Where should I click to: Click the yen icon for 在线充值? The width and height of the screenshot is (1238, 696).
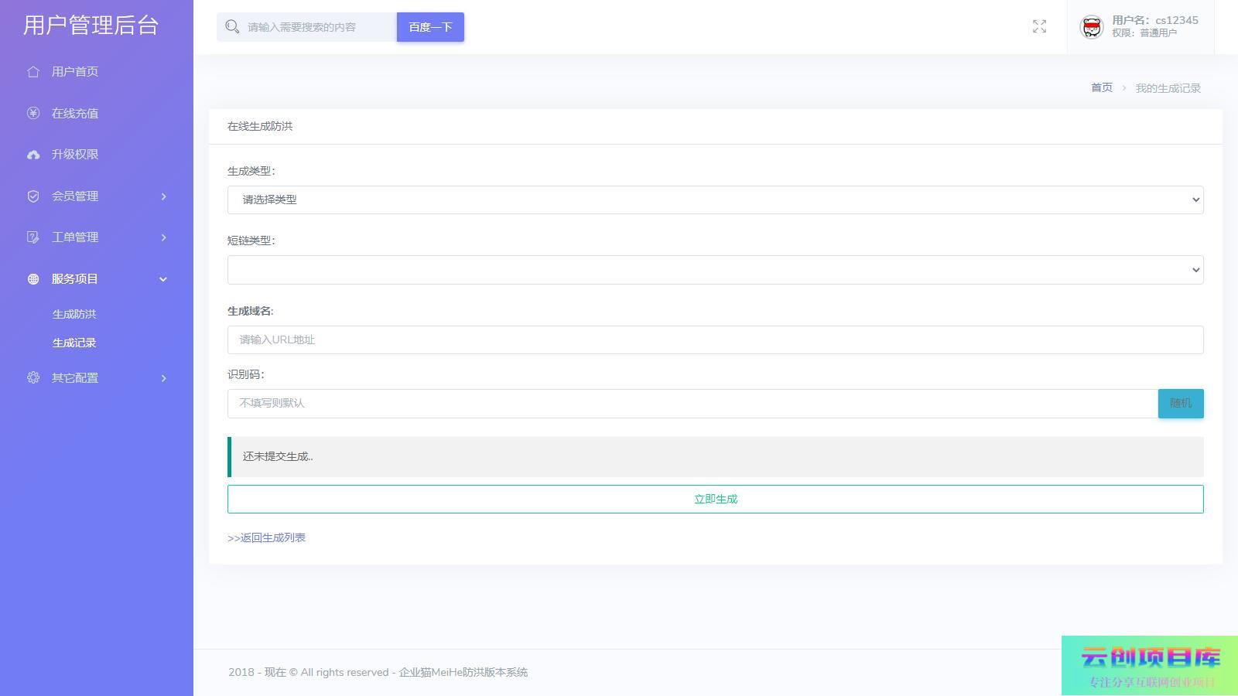(x=33, y=114)
